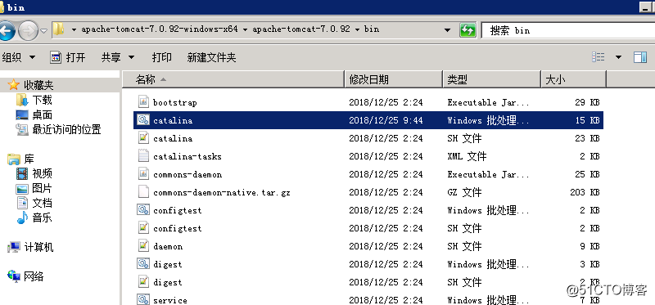Select the commons-daemon jar file icon
The width and height of the screenshot is (655, 305).
pos(143,173)
